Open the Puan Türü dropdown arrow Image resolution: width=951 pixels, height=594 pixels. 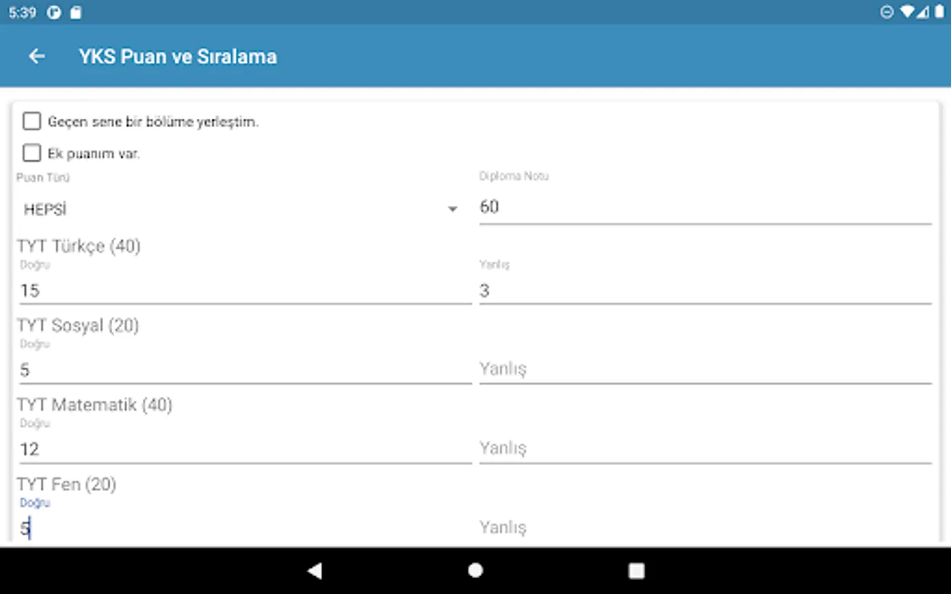click(x=452, y=209)
